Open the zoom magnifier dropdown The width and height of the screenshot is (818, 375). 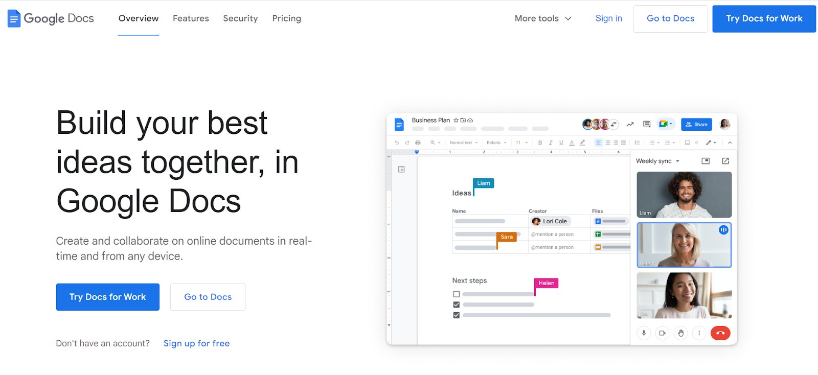coord(435,143)
